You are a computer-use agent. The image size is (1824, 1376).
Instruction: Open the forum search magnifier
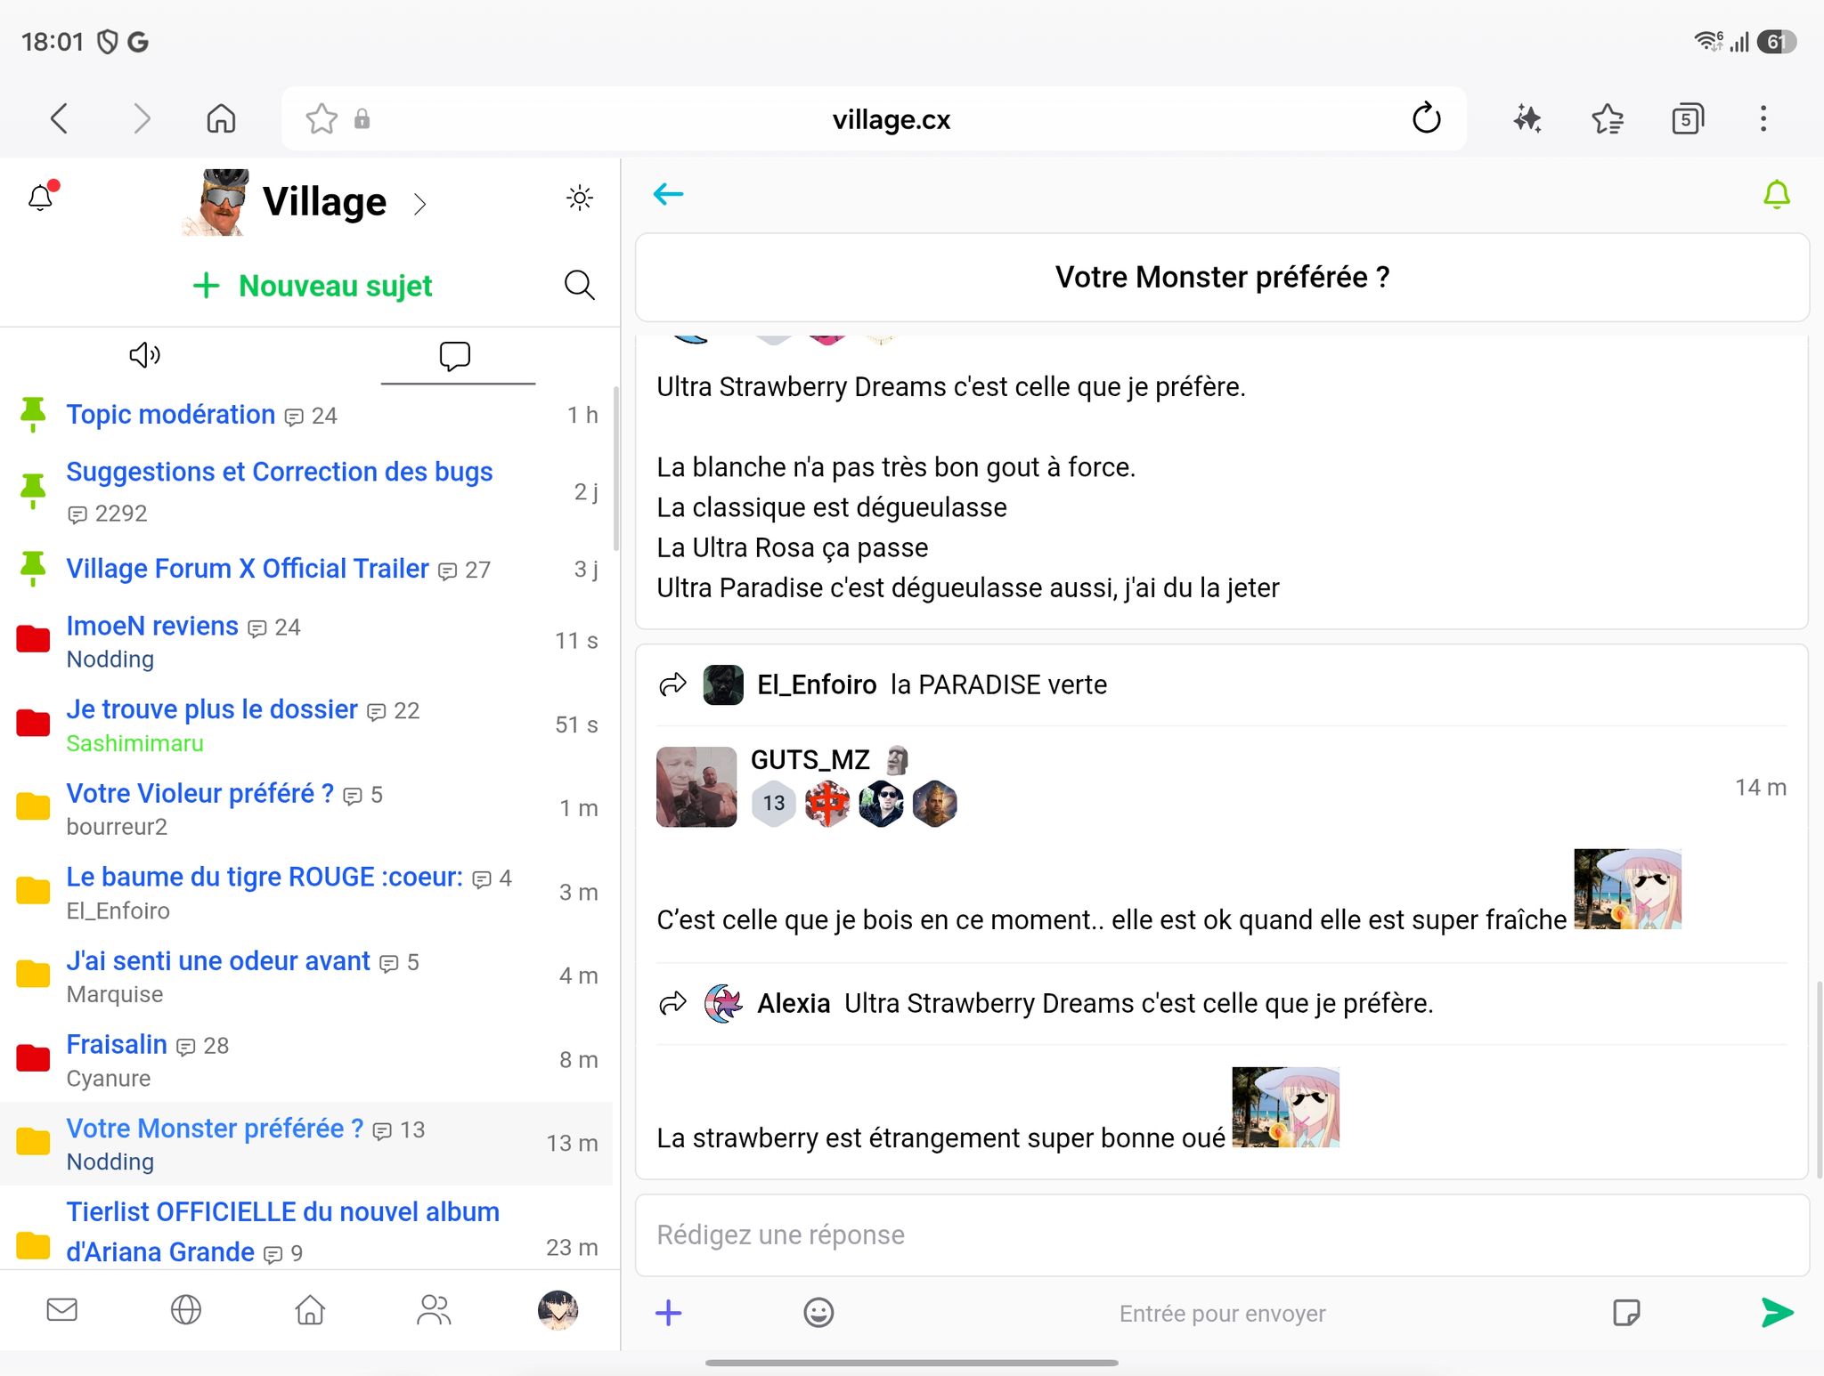point(579,285)
